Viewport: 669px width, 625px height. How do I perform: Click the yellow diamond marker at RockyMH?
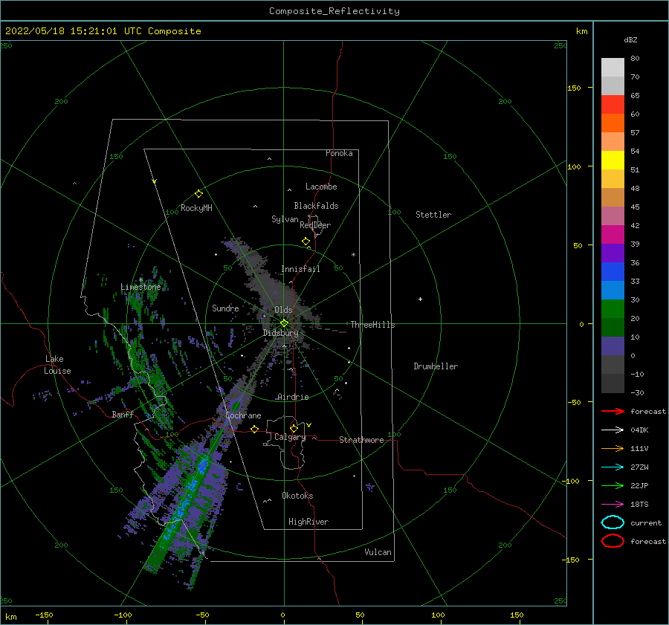198,194
